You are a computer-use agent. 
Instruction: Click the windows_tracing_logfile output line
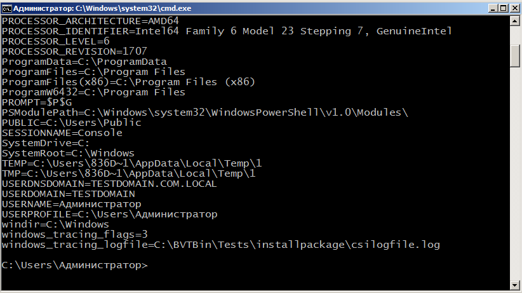pos(220,245)
